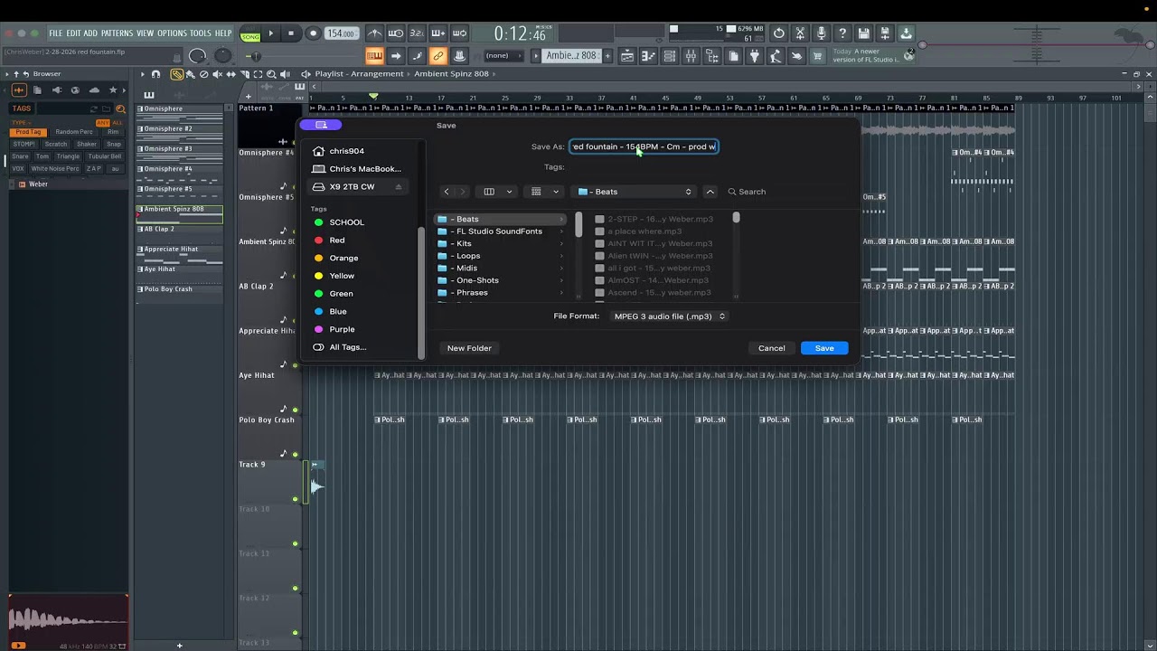Open the plugin database plug icon
1157x651 pixels.
point(754,56)
